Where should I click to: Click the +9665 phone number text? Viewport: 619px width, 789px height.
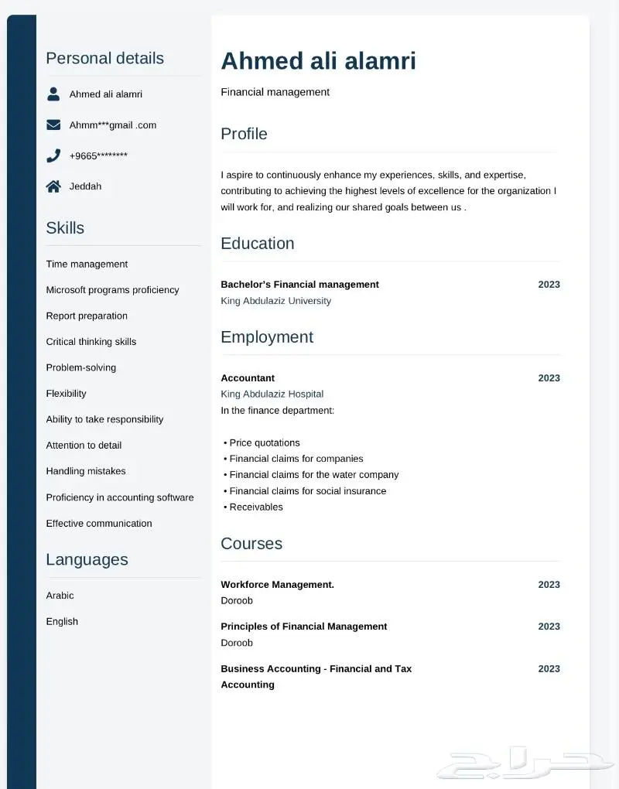(98, 156)
